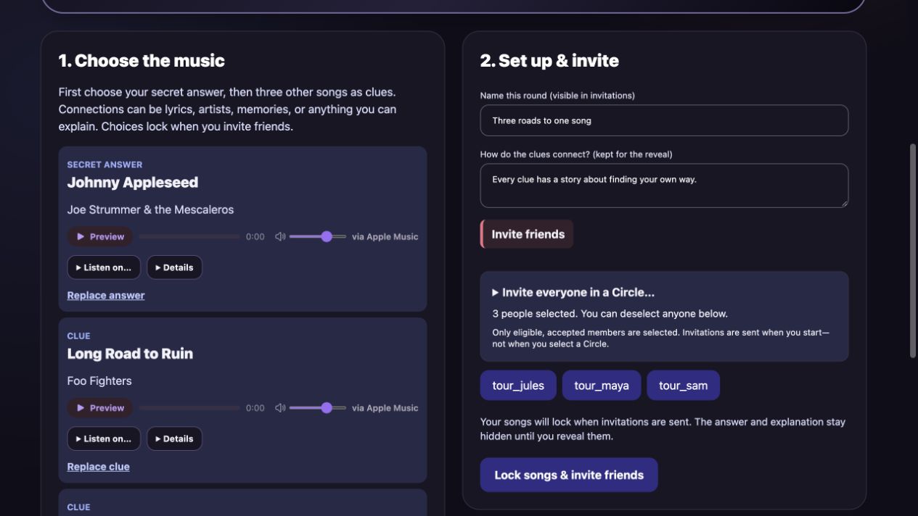This screenshot has width=918, height=516.
Task: Click the round name input field
Action: tap(664, 120)
